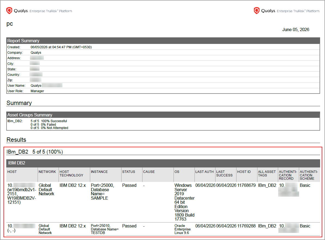Click Port=25010 TESTDB instance cell
This screenshot has width=325, height=240.
click(x=105, y=229)
